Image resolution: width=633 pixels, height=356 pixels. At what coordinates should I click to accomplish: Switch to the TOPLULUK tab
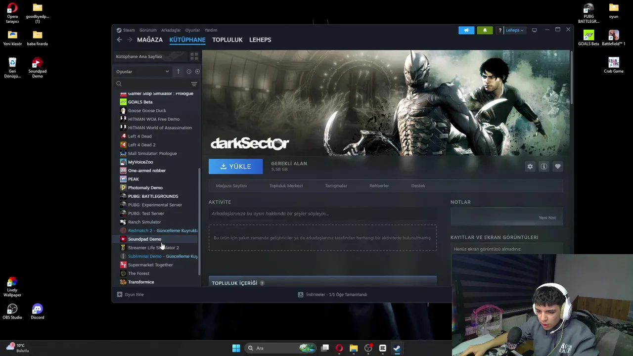(227, 40)
